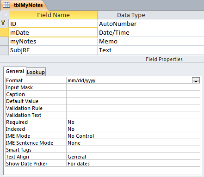Image resolution: width=204 pixels, height=177 pixels.
Task: Click the Validation Text value field
Action: [133, 115]
